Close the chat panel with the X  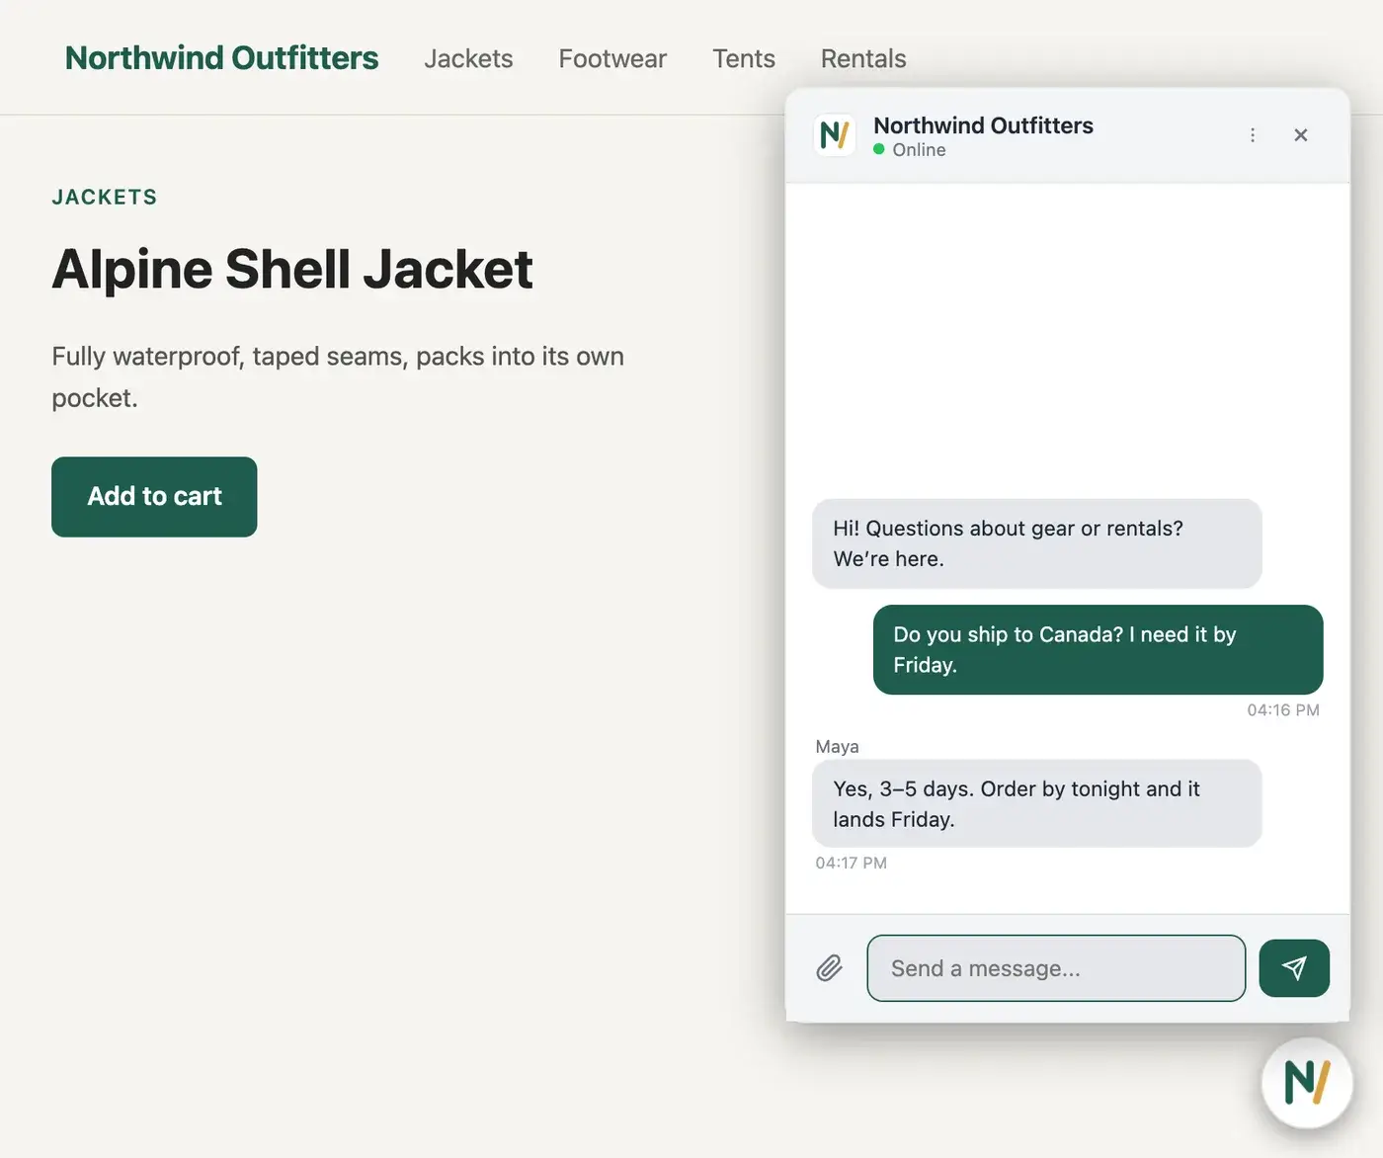pos(1301,135)
